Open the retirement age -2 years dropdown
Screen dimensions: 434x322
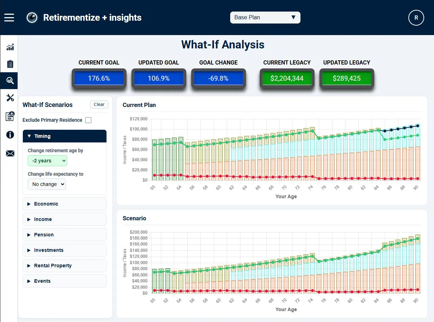tap(47, 161)
